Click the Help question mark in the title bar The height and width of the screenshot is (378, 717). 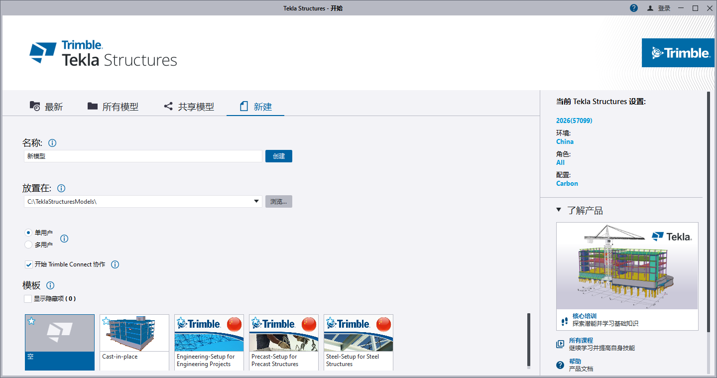click(633, 8)
